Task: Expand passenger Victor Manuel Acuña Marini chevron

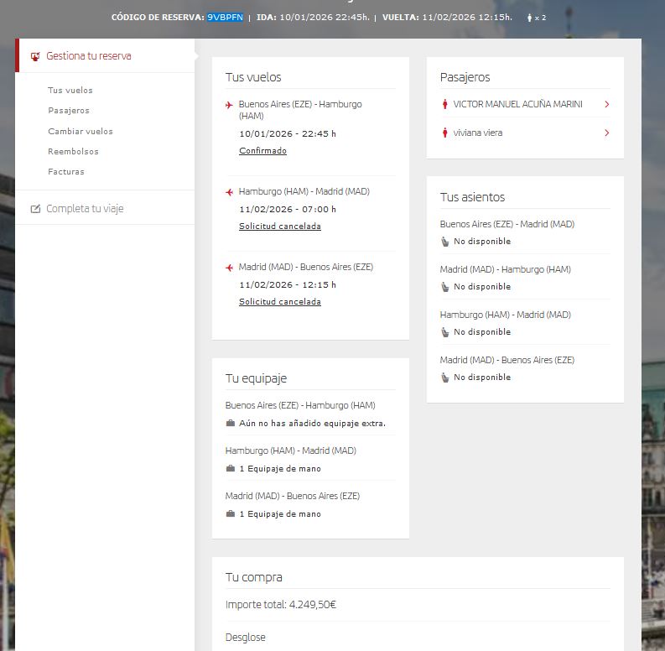Action: [606, 105]
